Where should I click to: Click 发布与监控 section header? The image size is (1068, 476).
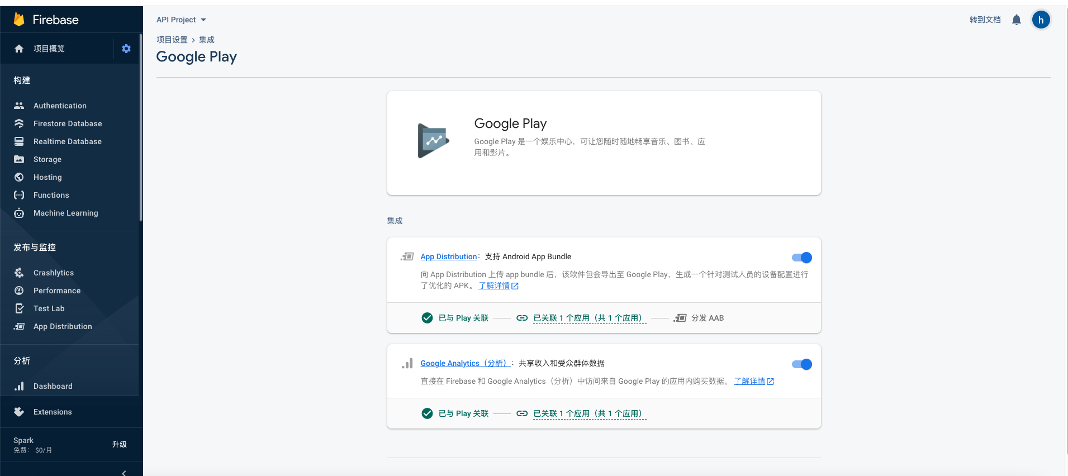35,247
